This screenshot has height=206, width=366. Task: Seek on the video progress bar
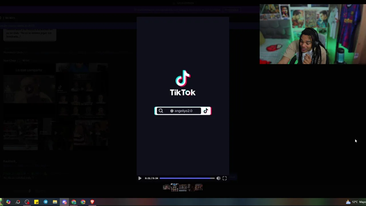(x=187, y=178)
